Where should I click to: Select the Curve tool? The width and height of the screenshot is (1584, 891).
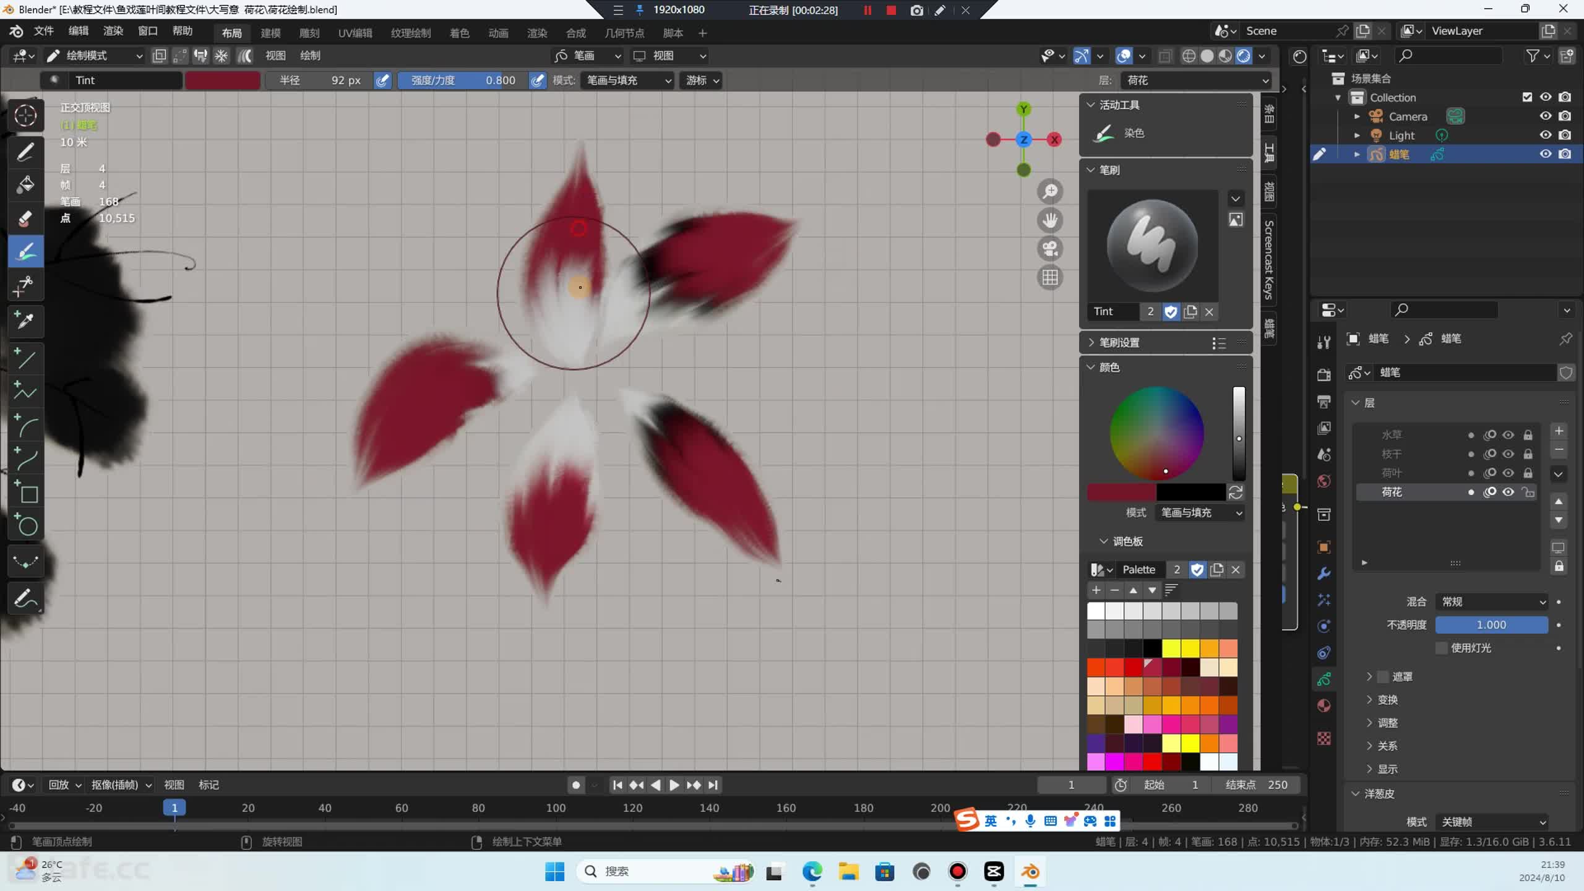point(25,458)
